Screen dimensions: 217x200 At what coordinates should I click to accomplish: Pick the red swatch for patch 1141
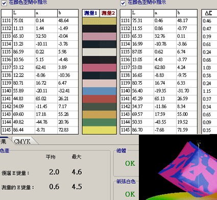[100, 99]
